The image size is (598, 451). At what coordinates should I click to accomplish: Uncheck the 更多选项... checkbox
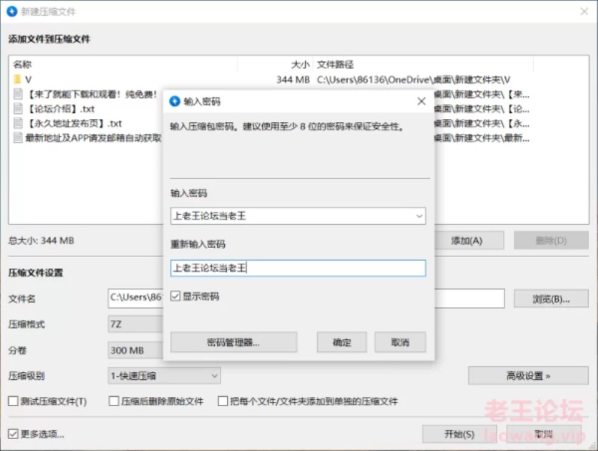click(13, 434)
